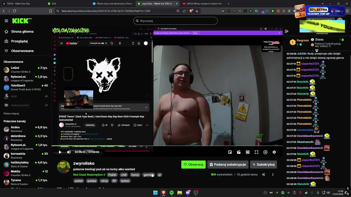The width and height of the screenshot is (351, 197).
Task: Enable picture-in-picture mini player
Action: 230,152
